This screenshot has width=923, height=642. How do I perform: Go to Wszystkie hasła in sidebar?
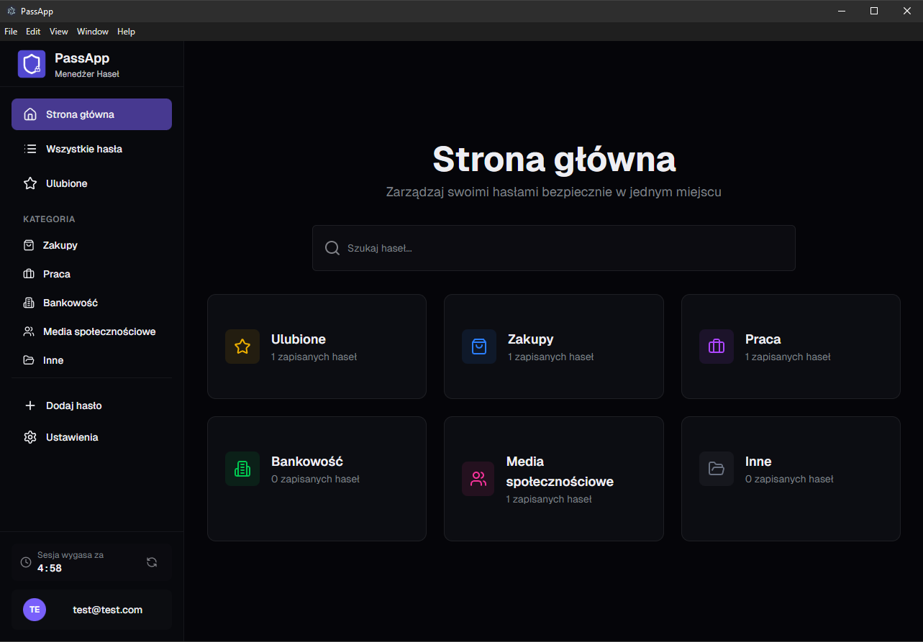(x=83, y=149)
